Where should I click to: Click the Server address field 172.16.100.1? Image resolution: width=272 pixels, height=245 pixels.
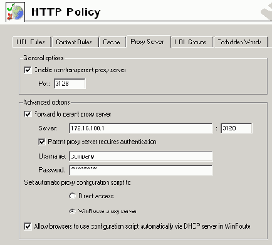click(x=141, y=128)
